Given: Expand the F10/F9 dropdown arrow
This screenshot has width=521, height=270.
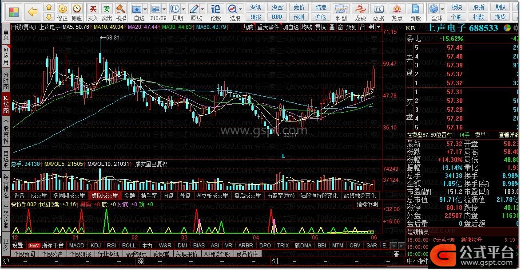Looking at the screenshot, I should click(x=164, y=9).
